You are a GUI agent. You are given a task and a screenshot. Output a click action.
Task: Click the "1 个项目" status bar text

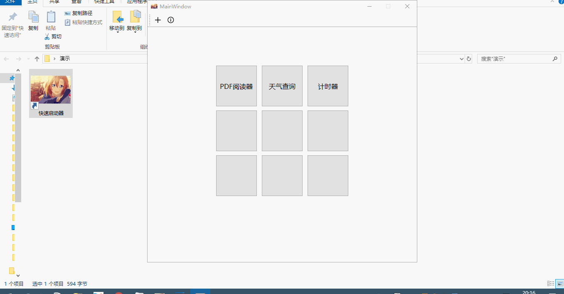click(x=14, y=284)
